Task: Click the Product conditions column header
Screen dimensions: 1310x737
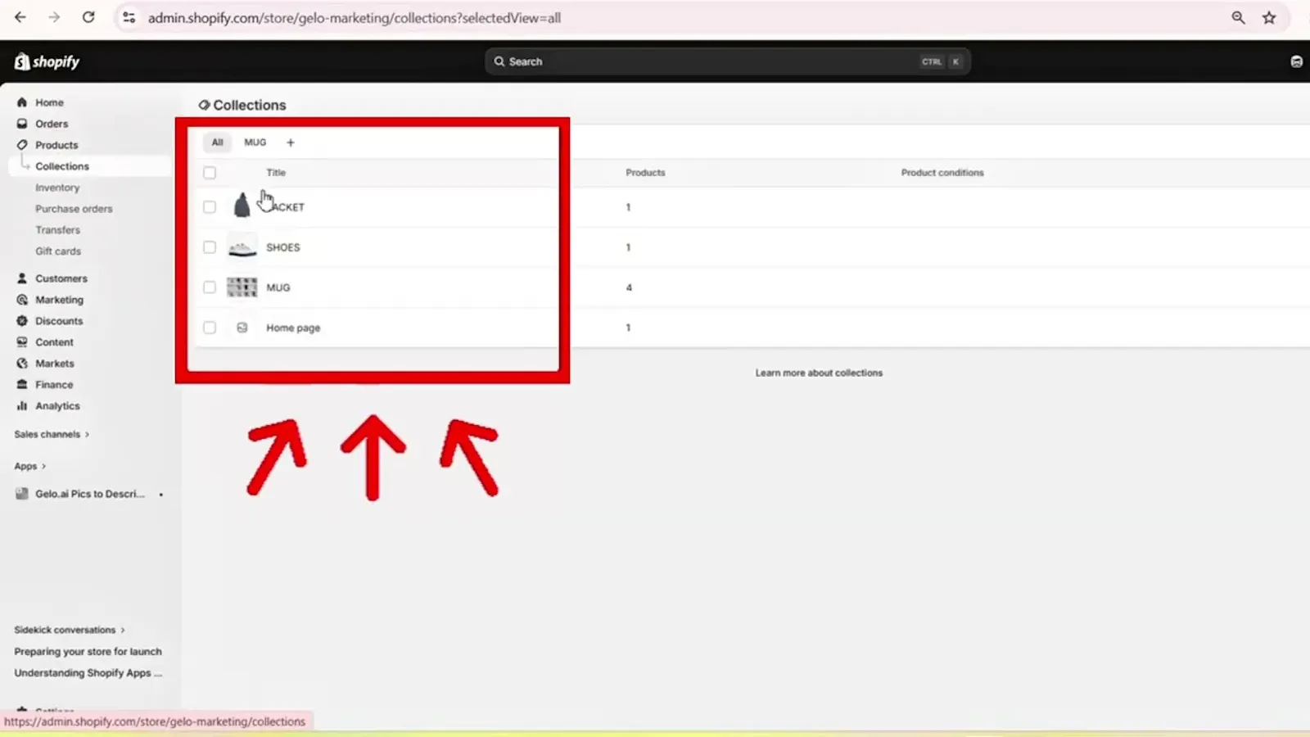Action: 942,173
